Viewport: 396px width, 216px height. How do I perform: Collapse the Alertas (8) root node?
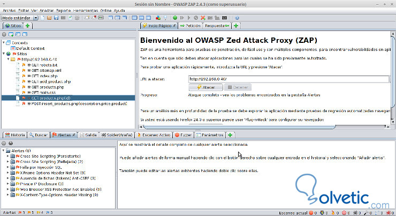point(4,151)
